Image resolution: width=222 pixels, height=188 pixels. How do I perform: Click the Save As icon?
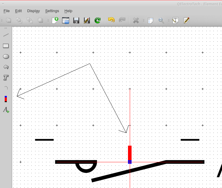[x=87, y=20]
